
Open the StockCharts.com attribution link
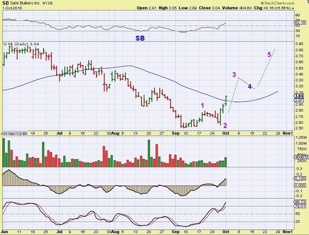tap(277, 3)
